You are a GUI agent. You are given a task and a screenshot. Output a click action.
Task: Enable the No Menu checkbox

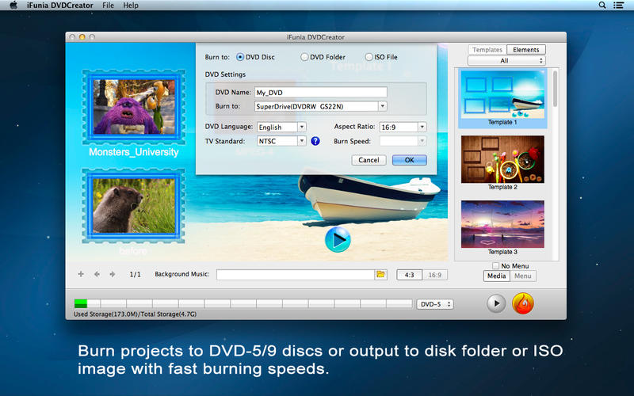[496, 265]
